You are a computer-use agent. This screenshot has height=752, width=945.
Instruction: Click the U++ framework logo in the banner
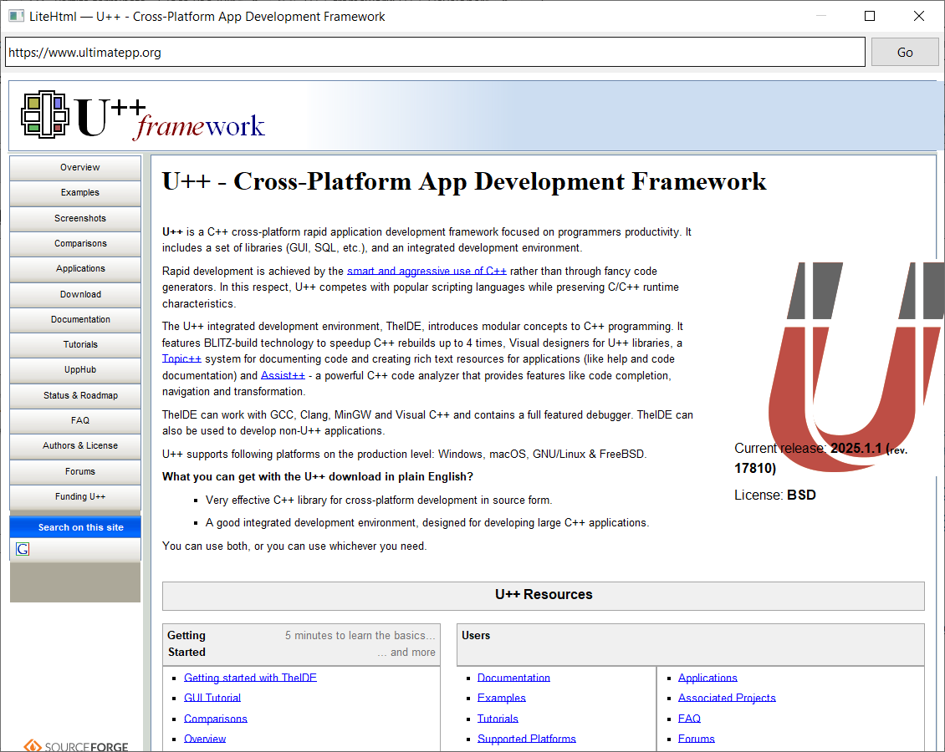tap(143, 115)
